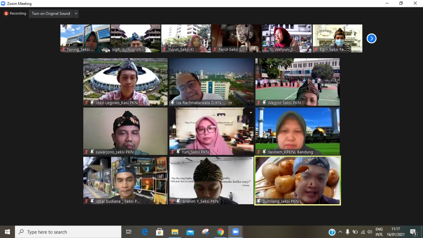Show hidden system tray icons chevron
This screenshot has height=238, width=423.
[x=340, y=232]
